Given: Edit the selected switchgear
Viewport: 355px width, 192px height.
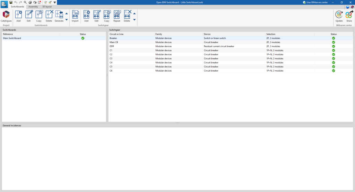Looking at the screenshot, I should pyautogui.click(x=96, y=16).
